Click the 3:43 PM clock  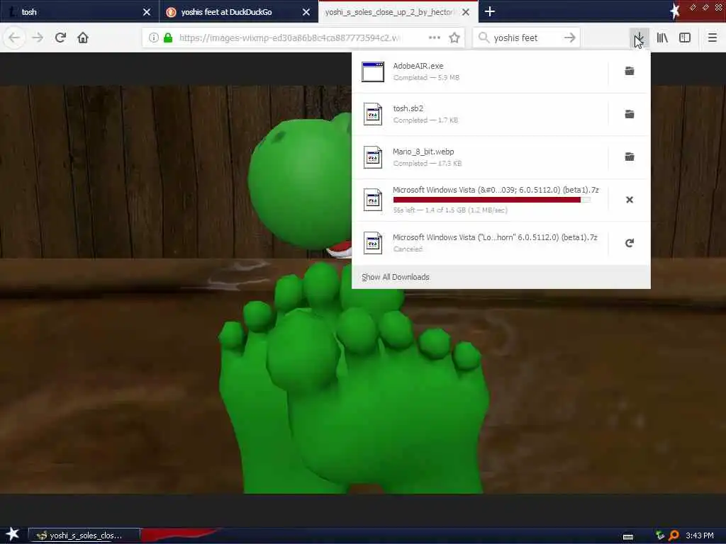(x=700, y=535)
